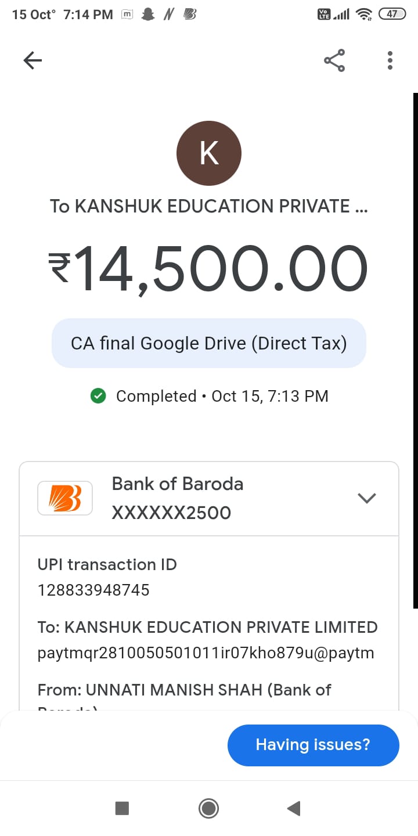
Task: Tap the KANSHUK EDUCATION PRIVATE recipient name
Action: pyautogui.click(x=209, y=206)
